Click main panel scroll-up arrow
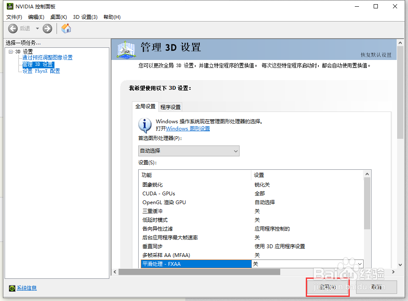This screenshot has width=408, height=301. point(400,43)
